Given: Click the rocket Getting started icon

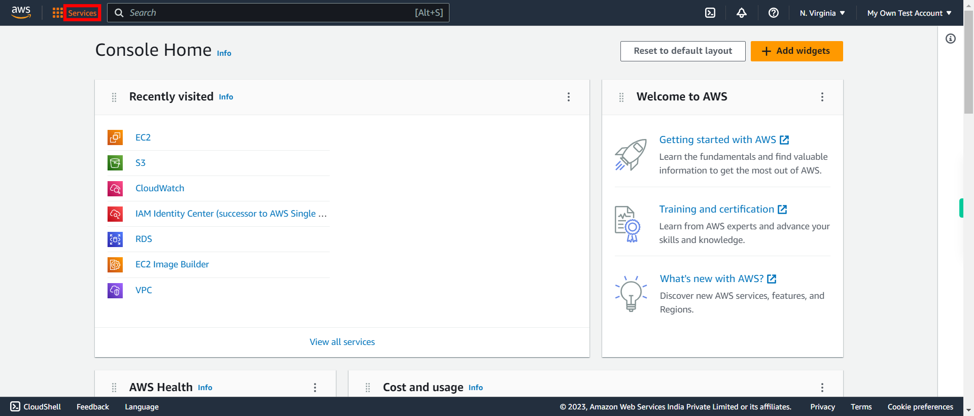Looking at the screenshot, I should [631, 155].
